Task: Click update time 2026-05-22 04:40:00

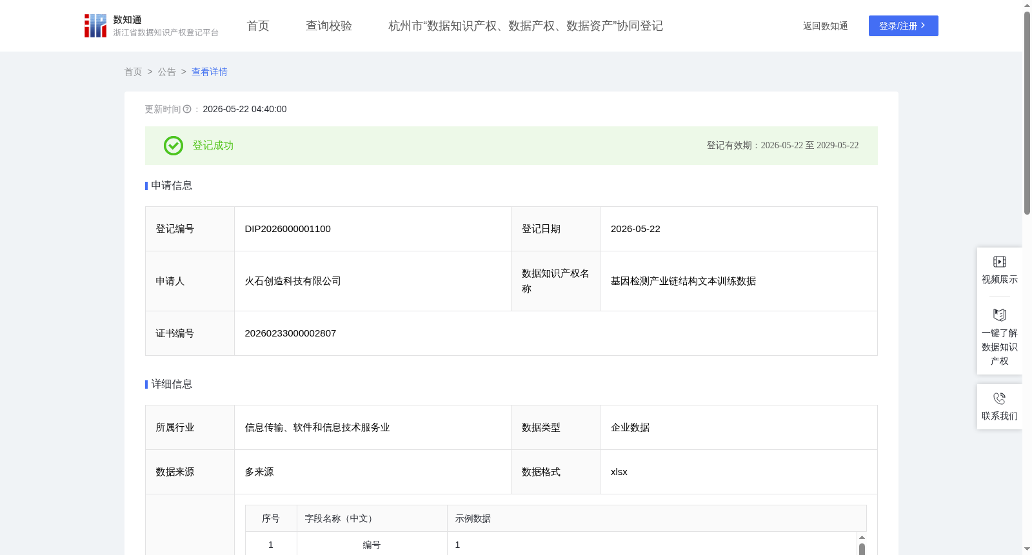Action: [244, 110]
